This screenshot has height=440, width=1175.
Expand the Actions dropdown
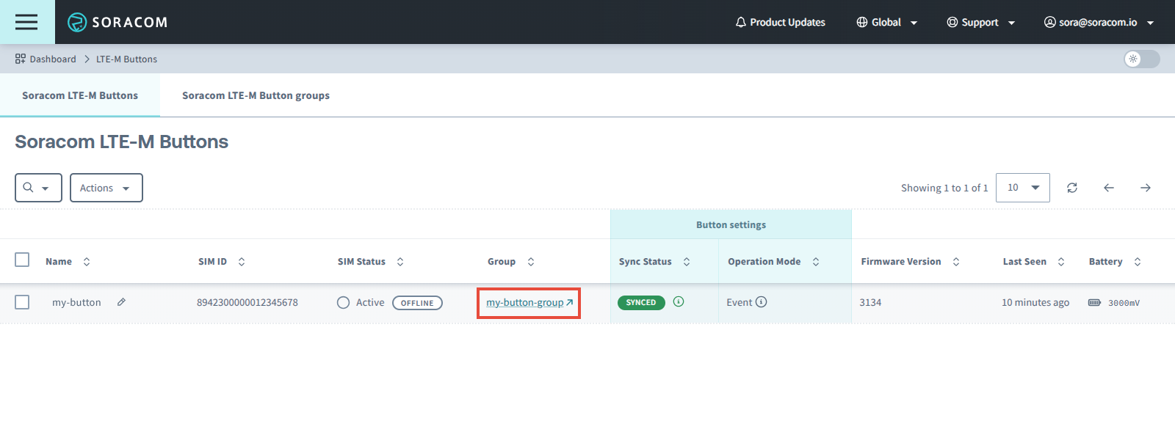(x=106, y=188)
